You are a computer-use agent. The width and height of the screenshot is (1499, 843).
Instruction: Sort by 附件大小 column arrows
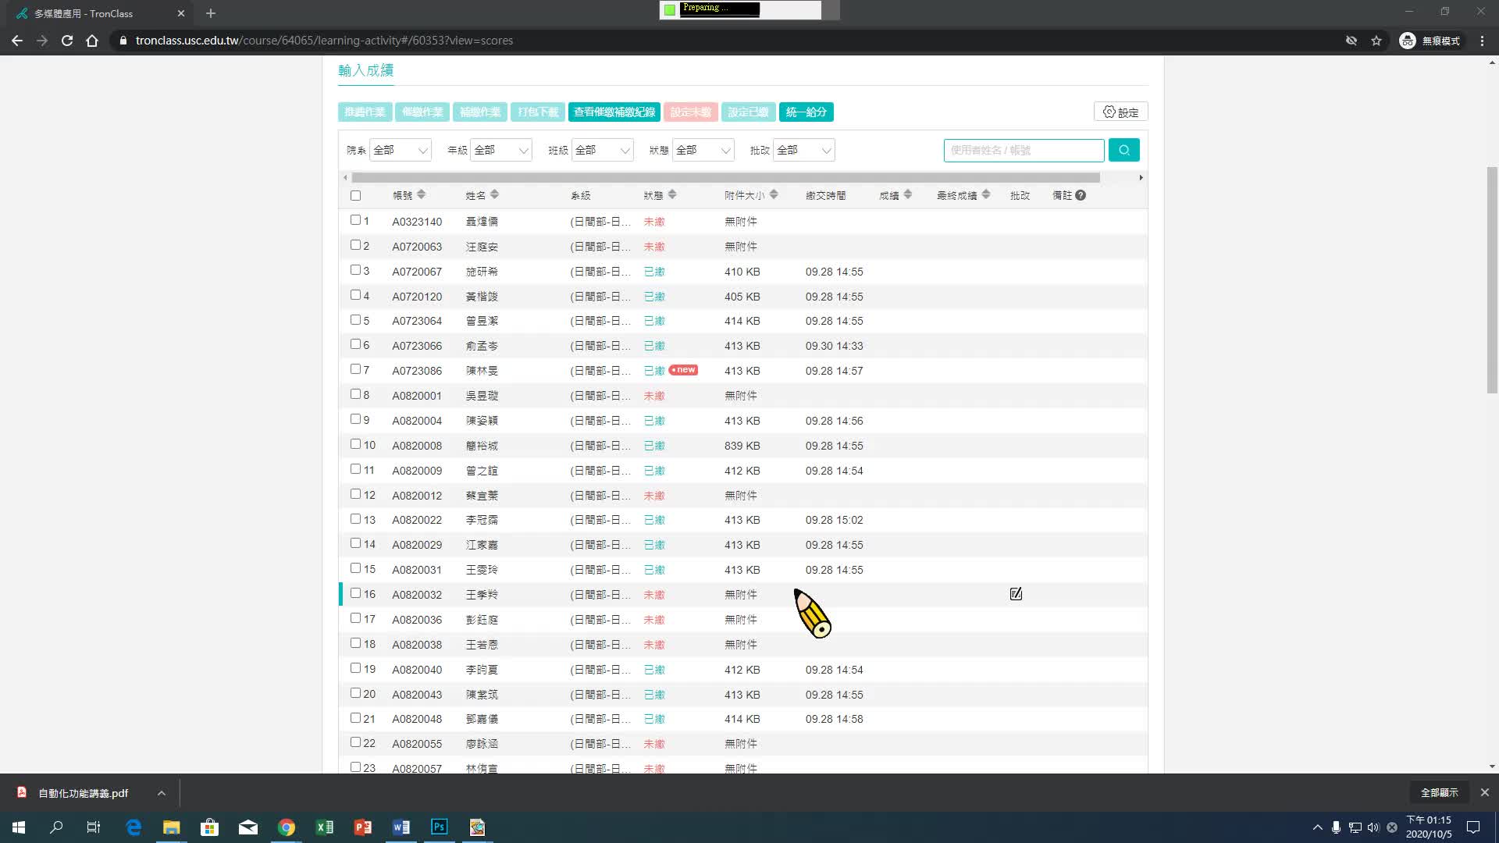click(x=774, y=195)
